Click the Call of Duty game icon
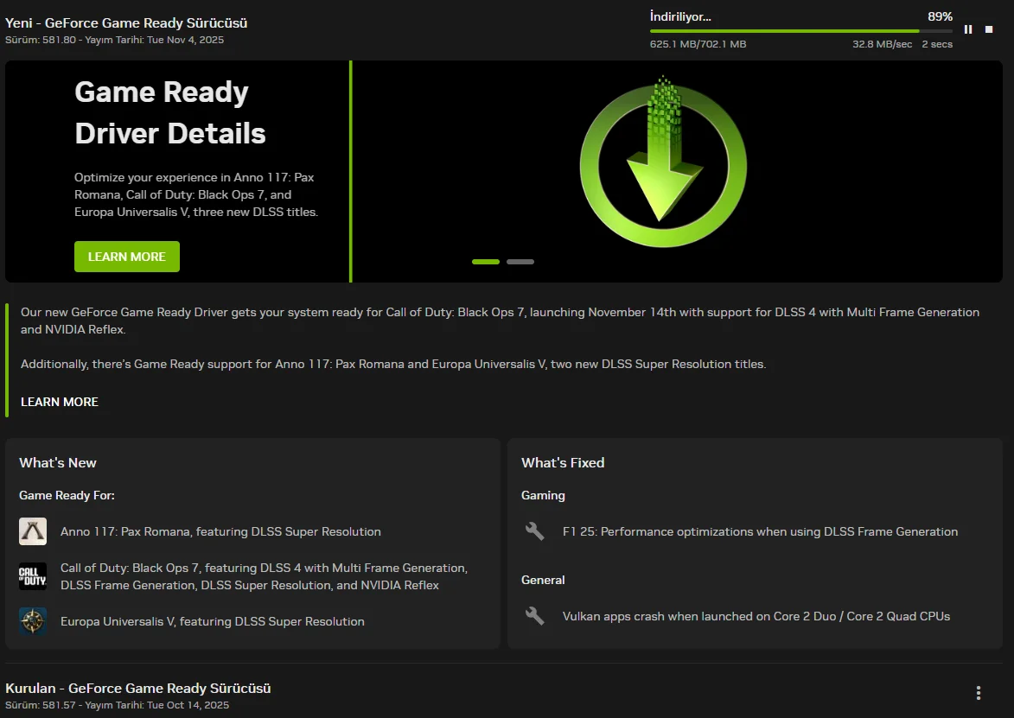 tap(33, 576)
